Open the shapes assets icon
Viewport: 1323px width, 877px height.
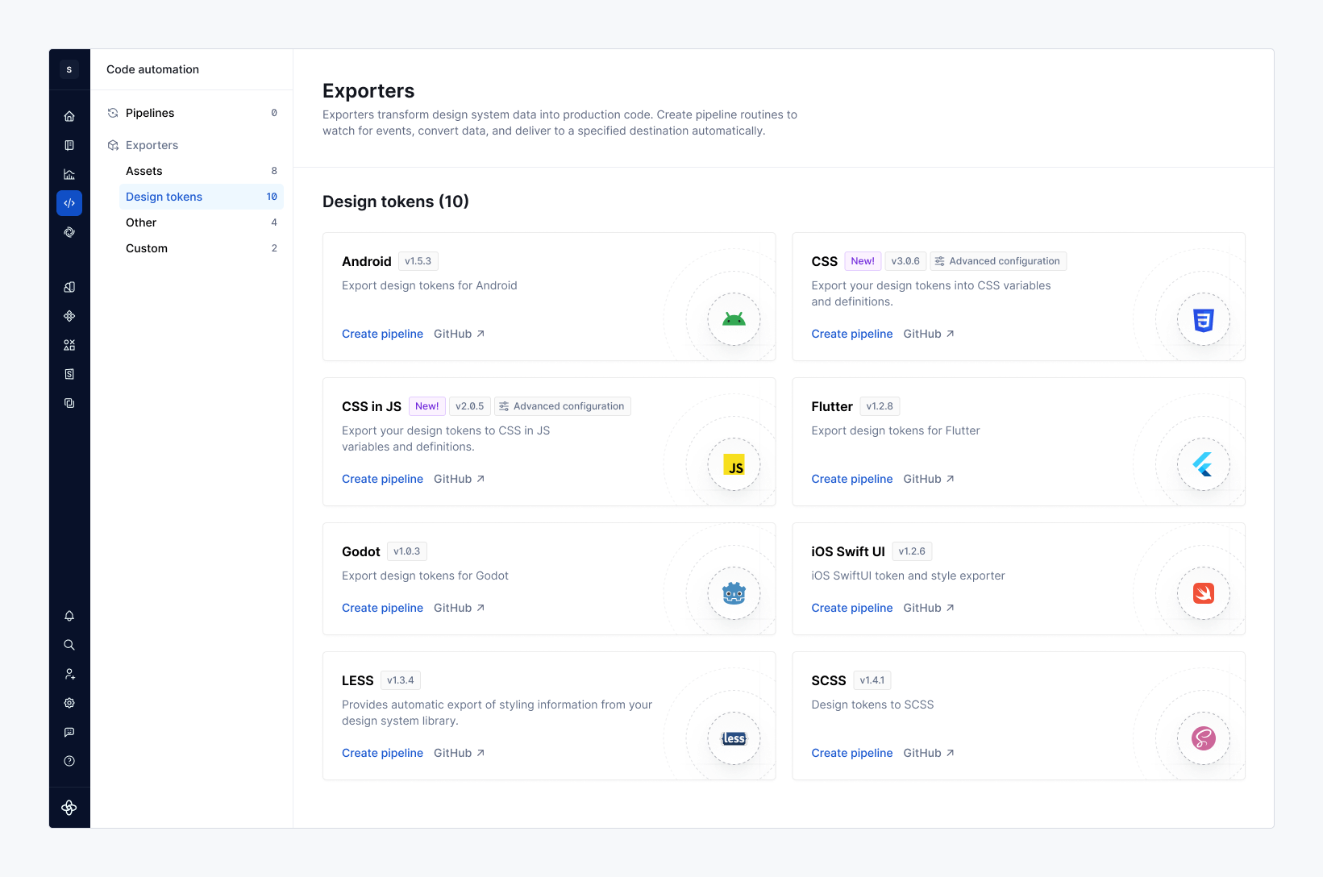point(69,345)
